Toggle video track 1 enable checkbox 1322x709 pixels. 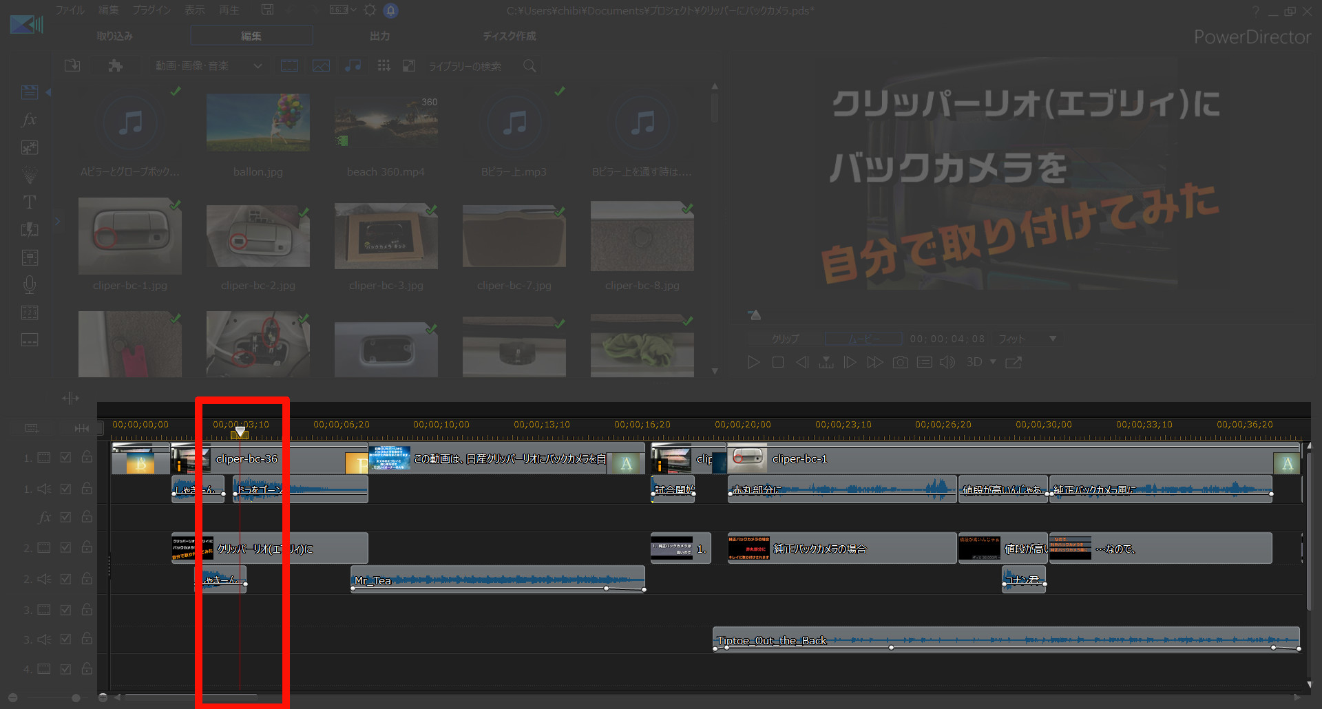pos(65,457)
